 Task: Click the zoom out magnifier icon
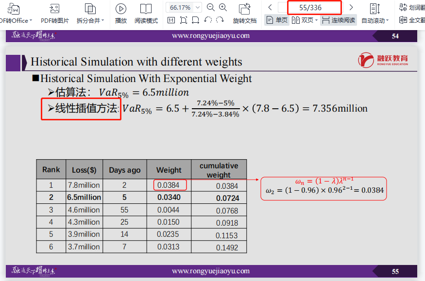point(211,7)
